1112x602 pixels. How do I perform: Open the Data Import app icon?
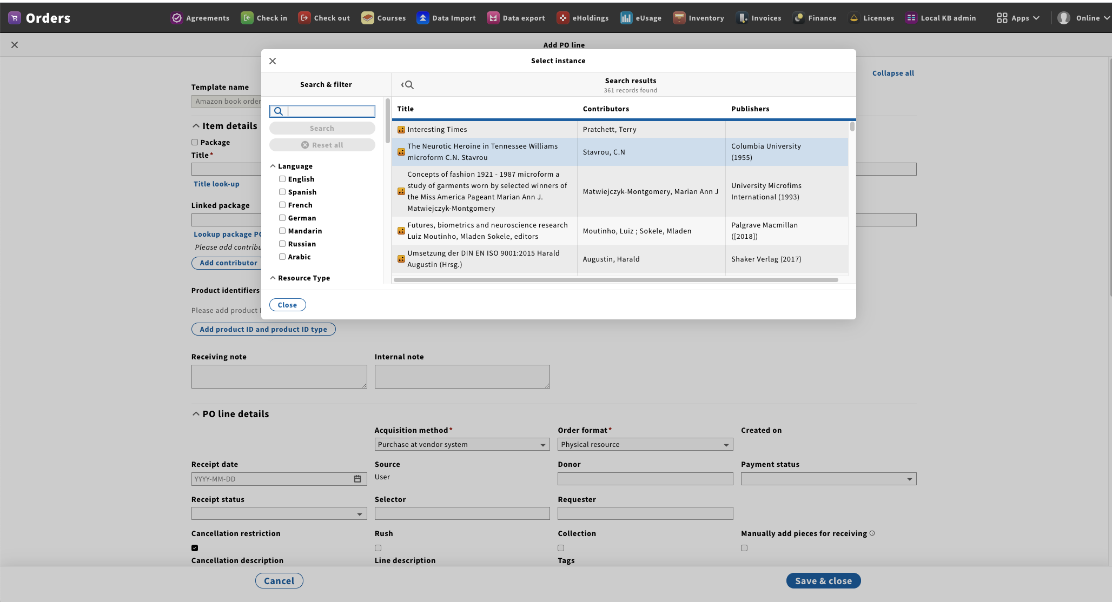point(422,18)
